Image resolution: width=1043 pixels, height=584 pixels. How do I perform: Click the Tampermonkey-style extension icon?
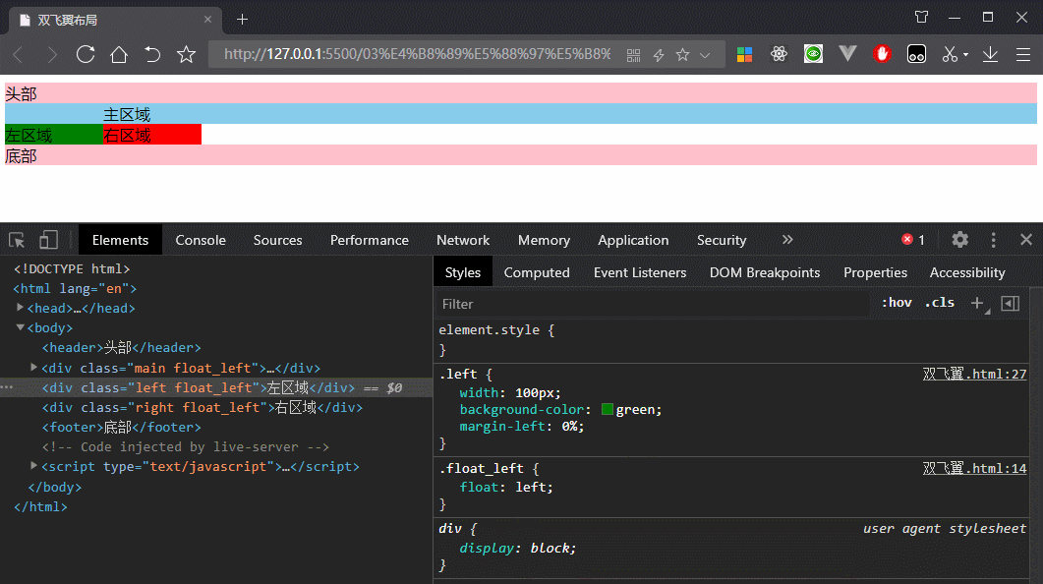click(916, 54)
